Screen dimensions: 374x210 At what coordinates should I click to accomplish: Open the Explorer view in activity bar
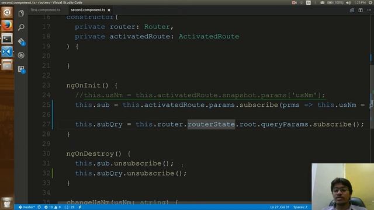click(21, 13)
